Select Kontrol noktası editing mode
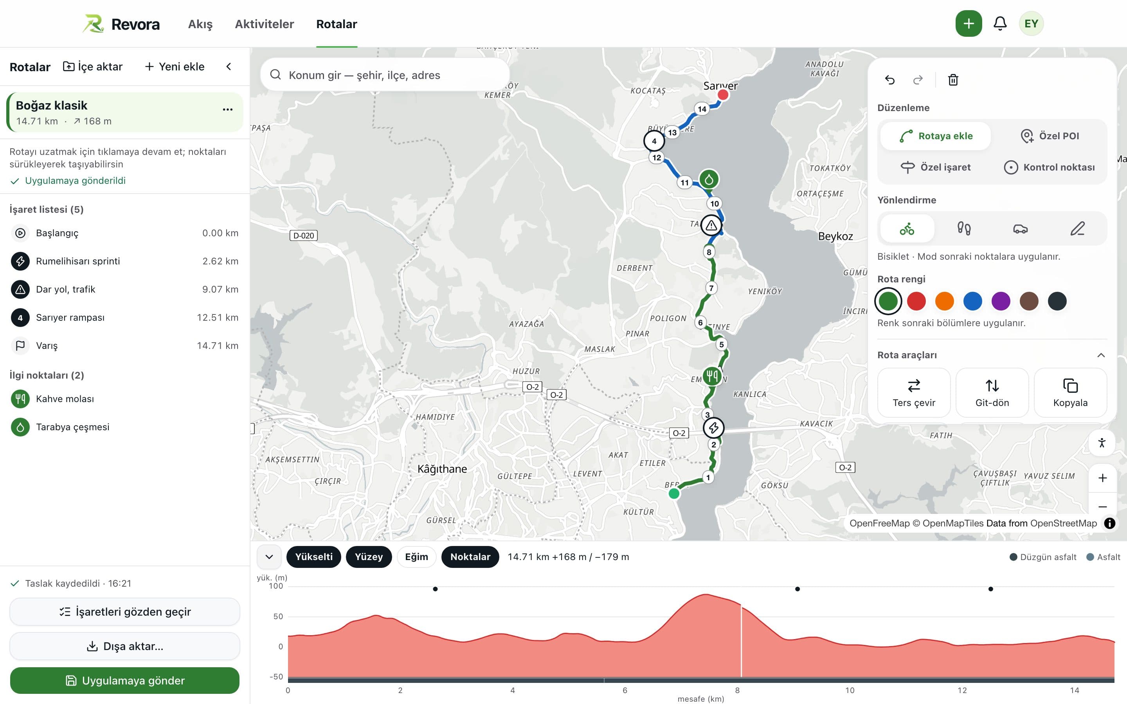This screenshot has height=704, width=1127. tap(1049, 167)
